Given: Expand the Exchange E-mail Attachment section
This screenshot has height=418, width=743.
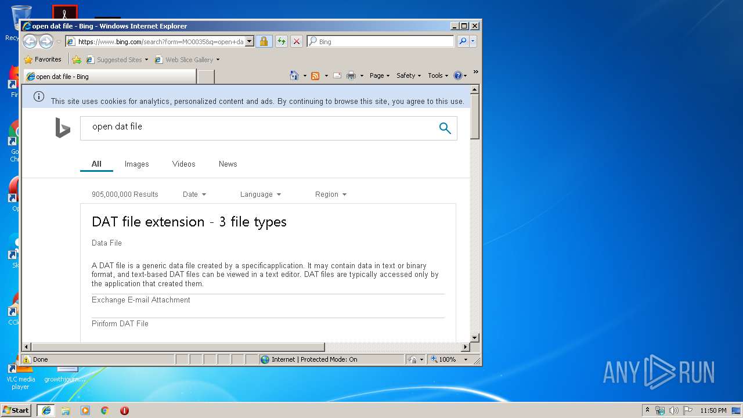Looking at the screenshot, I should coord(141,300).
